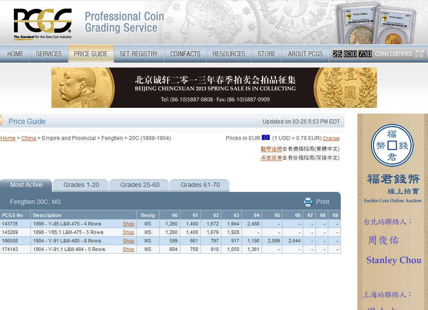Click the Beijing Chengxuan auction banner
This screenshot has height=310, width=428.
click(214, 88)
